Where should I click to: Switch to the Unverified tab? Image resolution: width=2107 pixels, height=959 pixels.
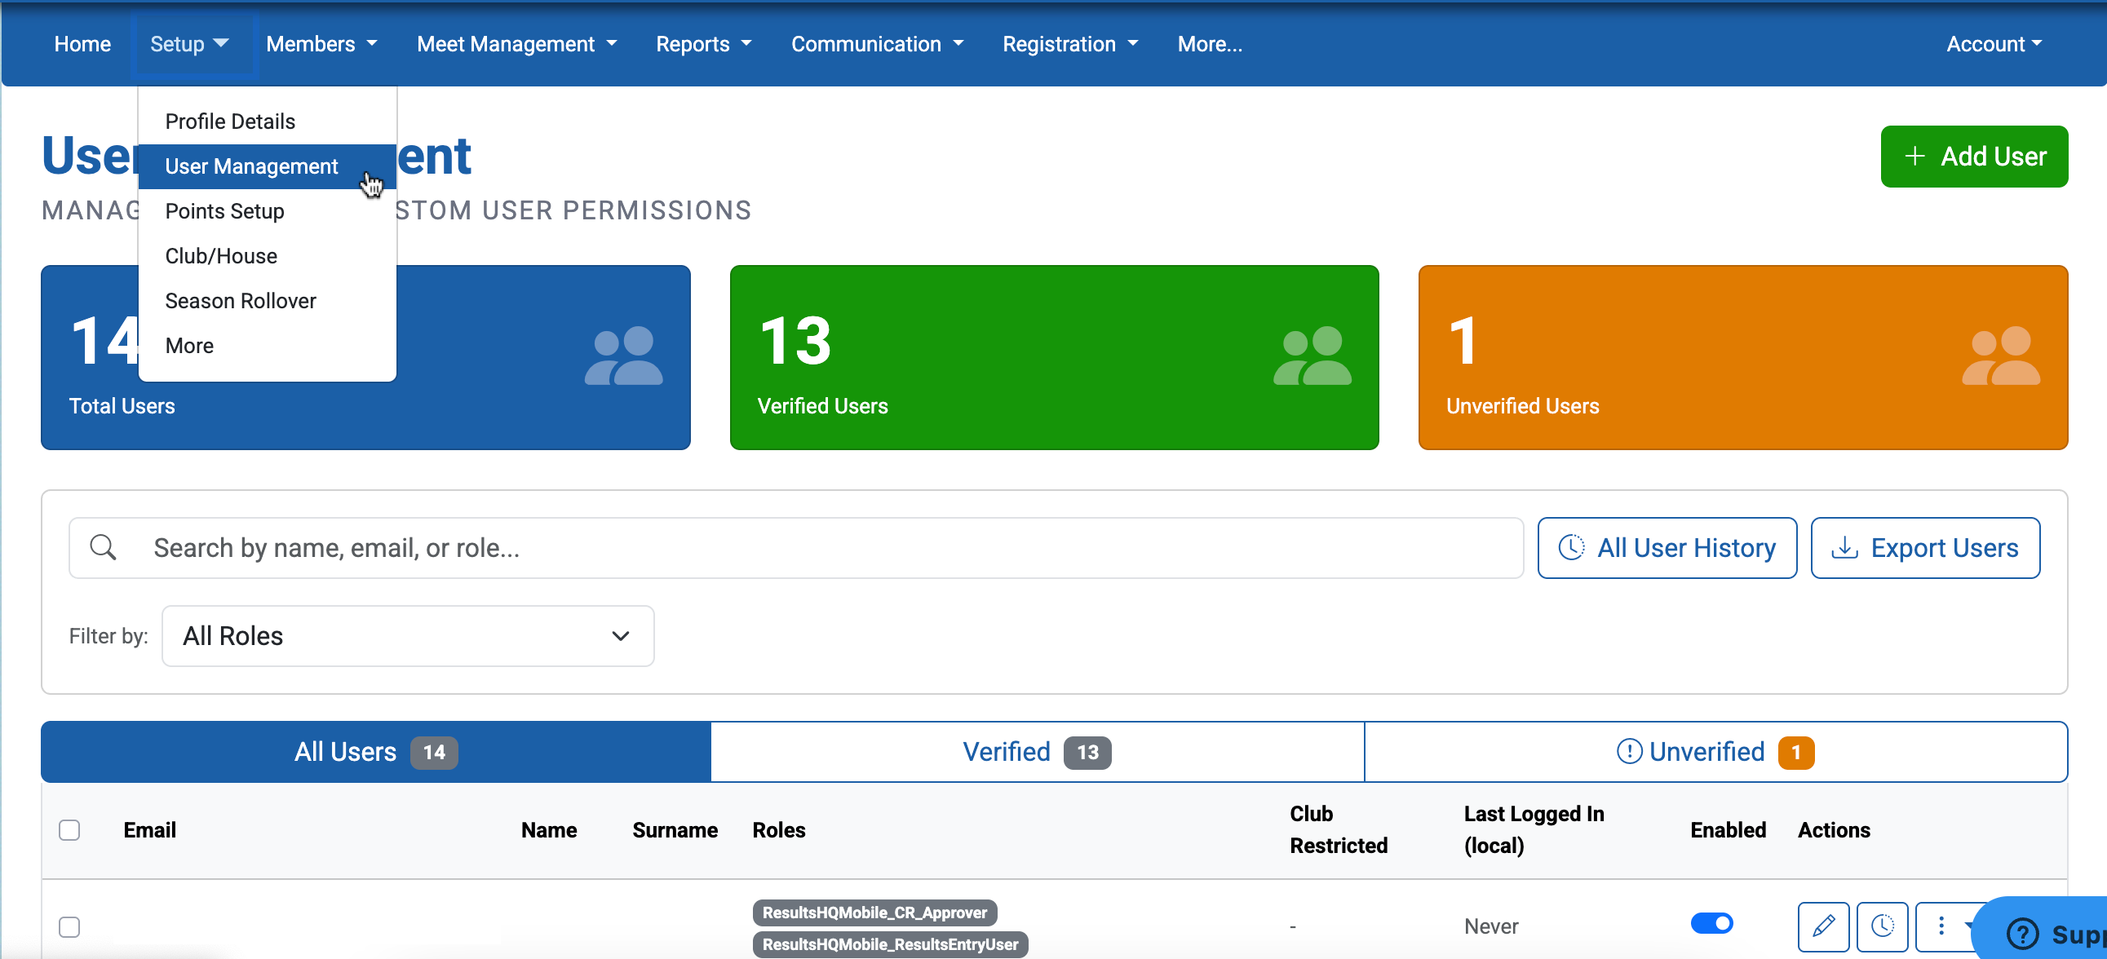click(1715, 751)
